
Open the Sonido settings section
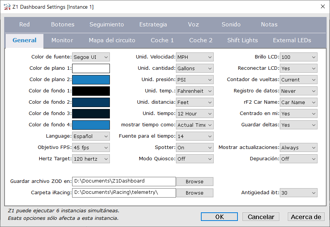[231, 24]
